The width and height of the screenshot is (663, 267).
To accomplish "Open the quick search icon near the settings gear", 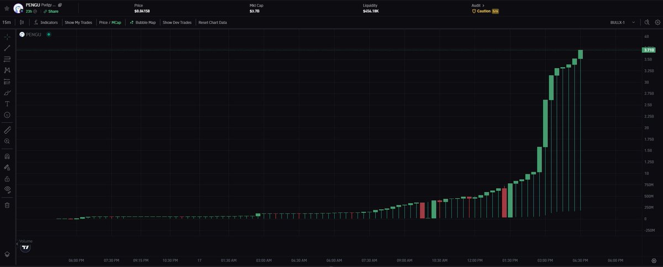I will [x=646, y=23].
